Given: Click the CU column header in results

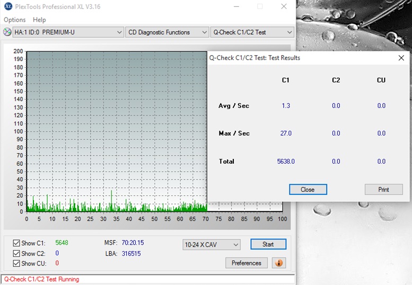Looking at the screenshot, I should (381, 81).
